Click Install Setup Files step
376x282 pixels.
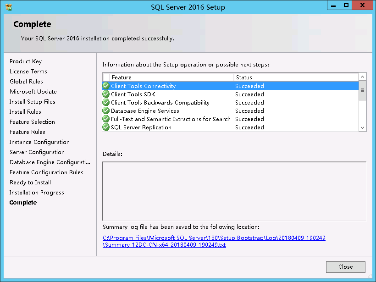33,102
